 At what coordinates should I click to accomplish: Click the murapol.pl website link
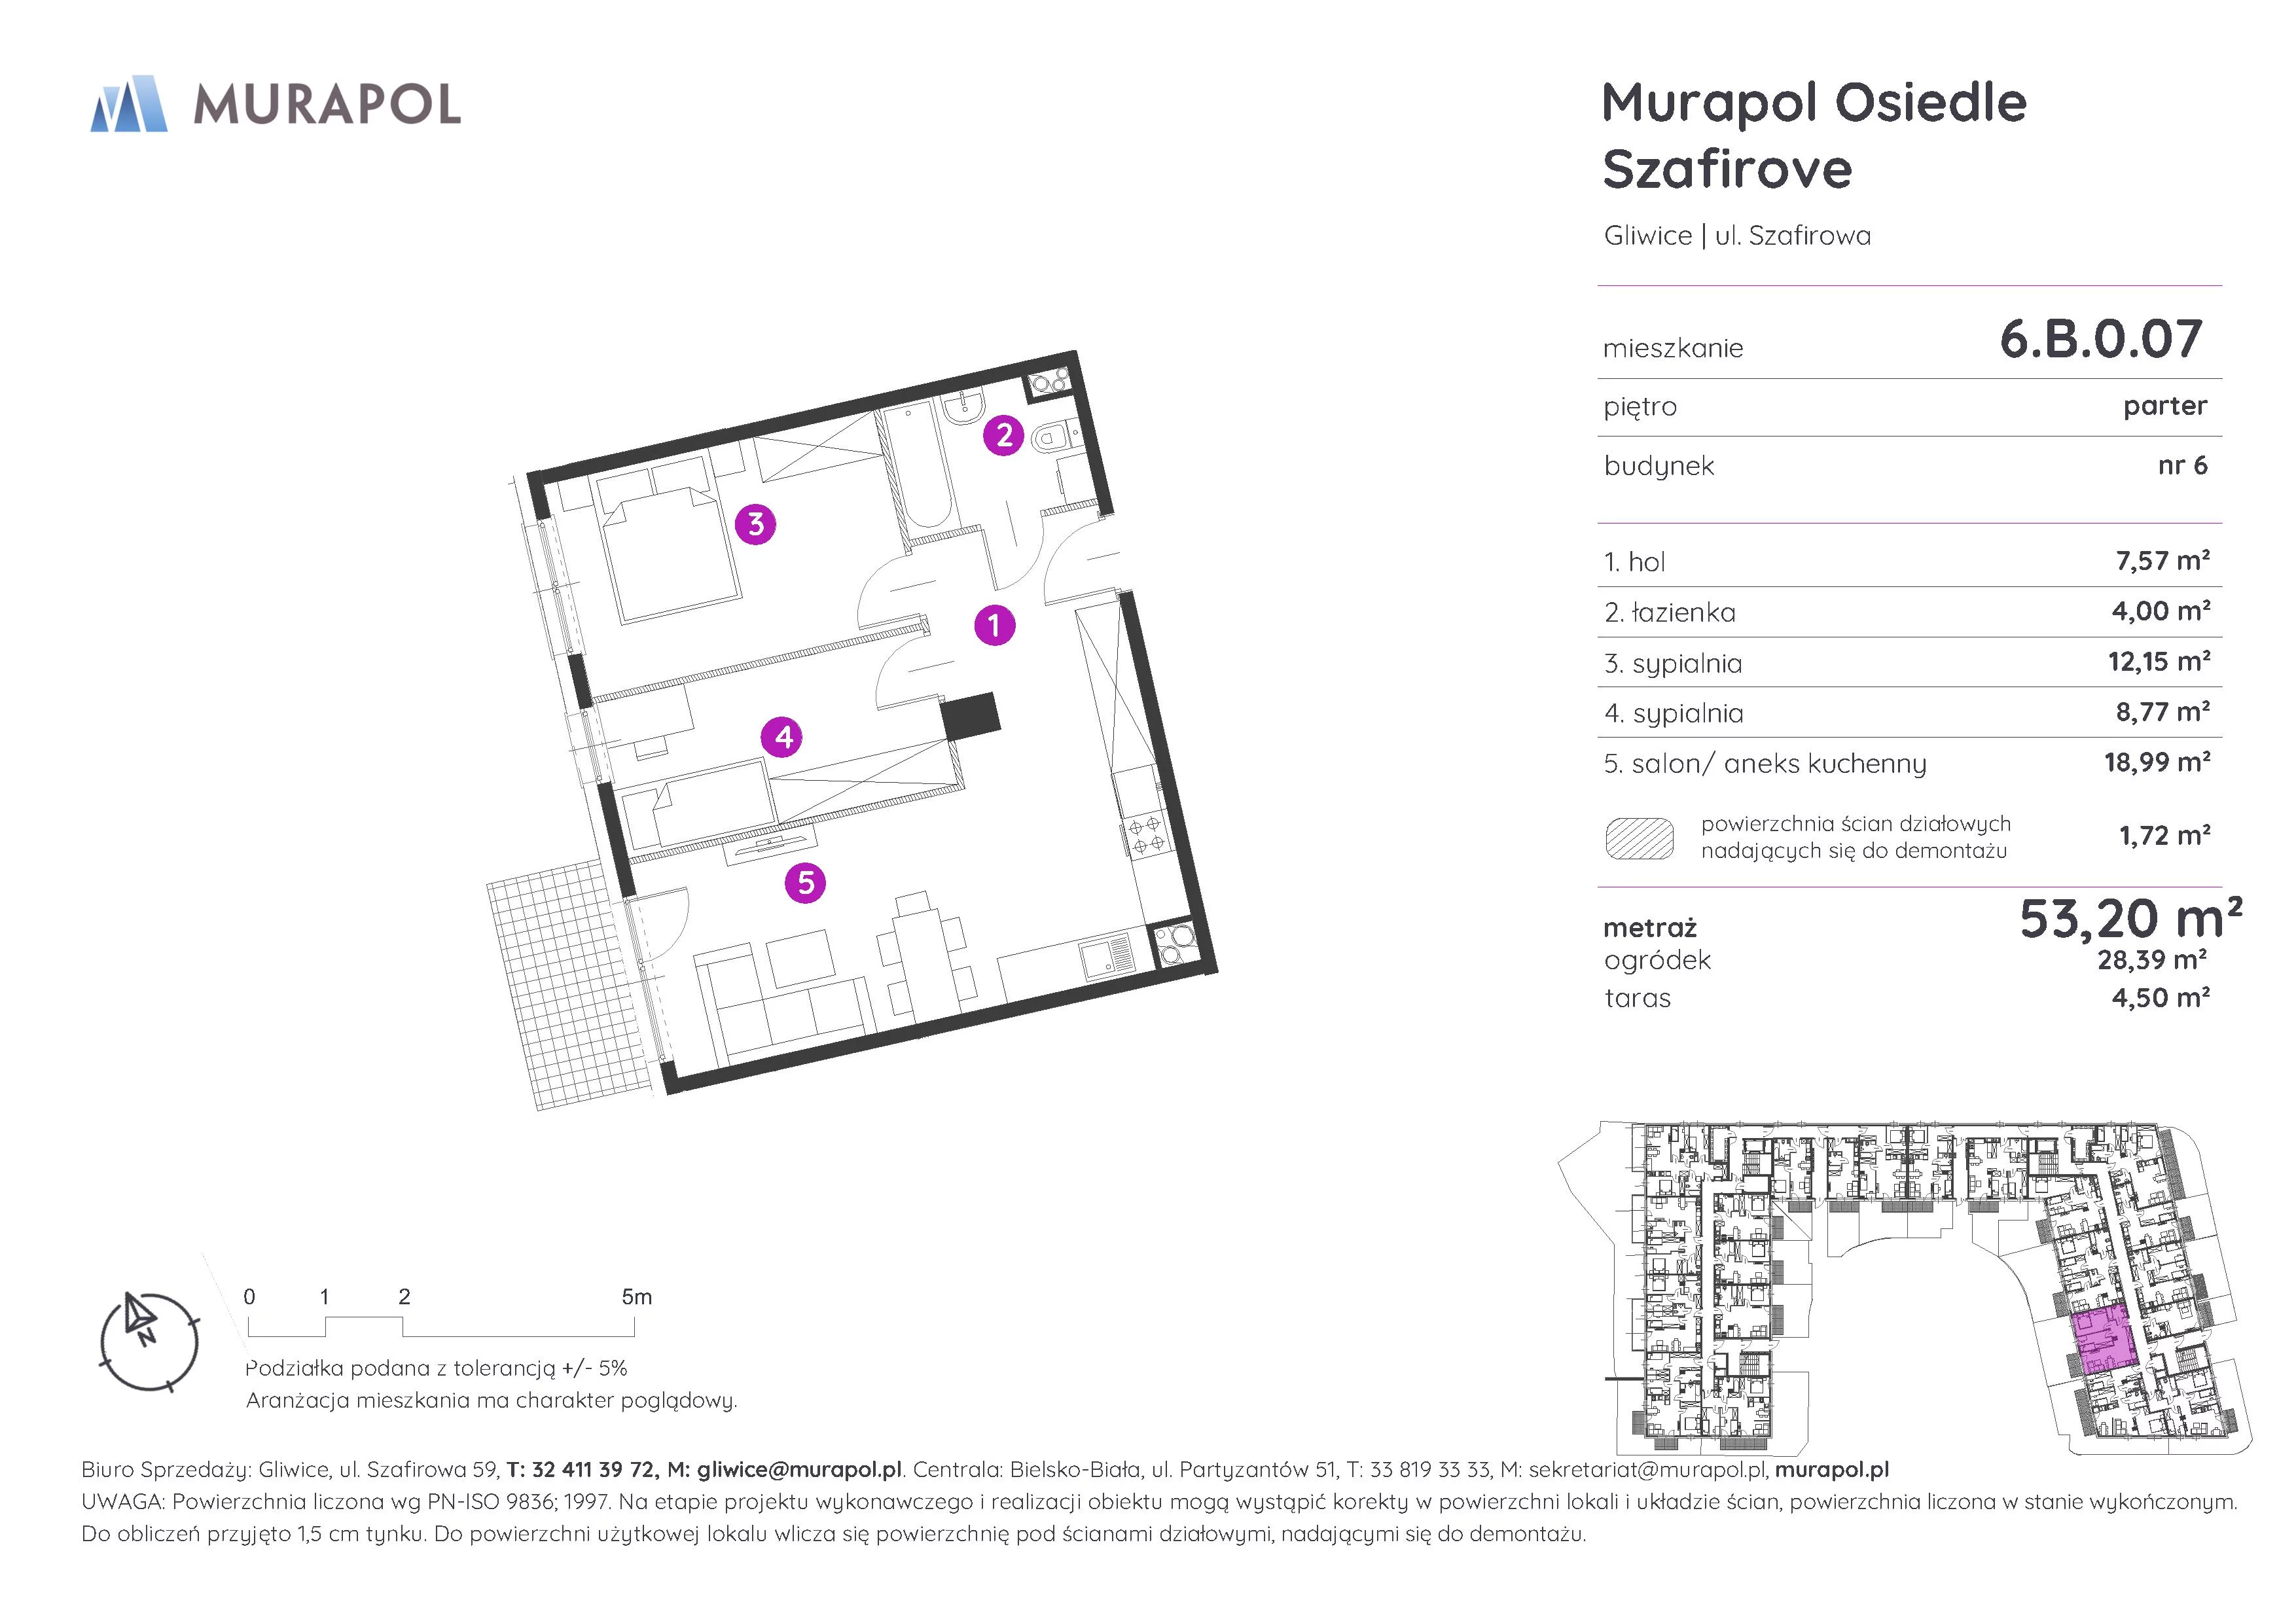[x=1832, y=1470]
